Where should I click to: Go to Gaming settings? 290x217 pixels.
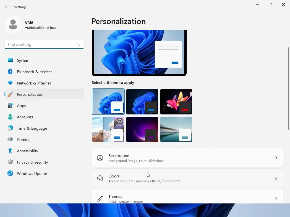click(44, 139)
